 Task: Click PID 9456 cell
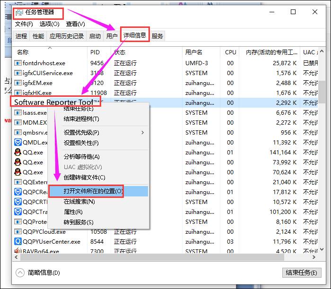point(96,63)
